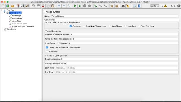Click the Cut scissors icon
Viewport: 181px width, 102px height.
(x=43, y=6)
